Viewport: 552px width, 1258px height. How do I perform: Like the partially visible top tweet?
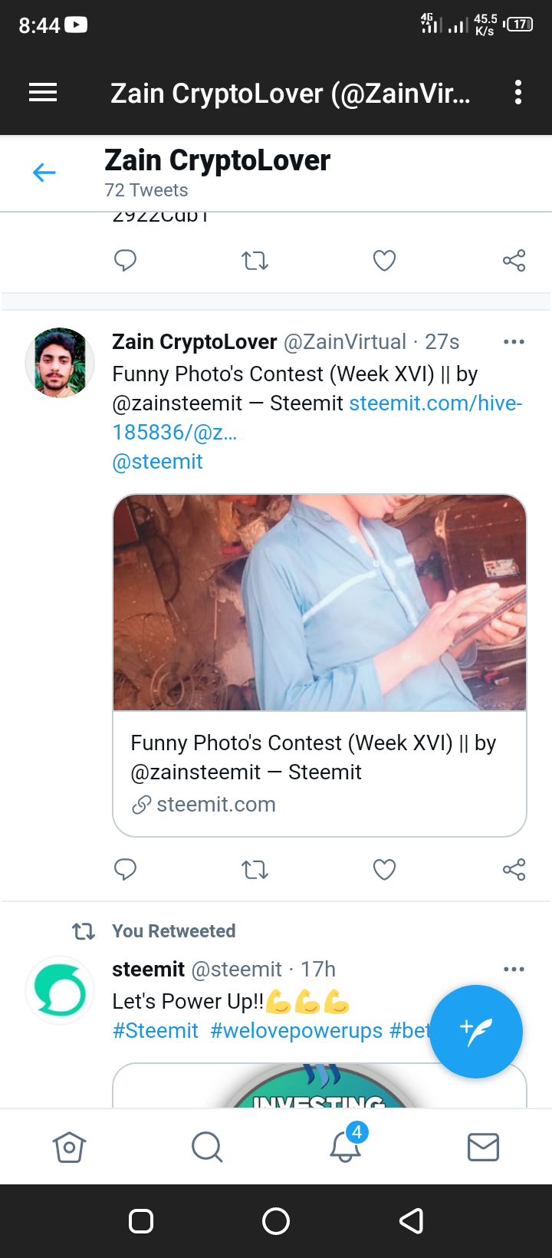[384, 261]
